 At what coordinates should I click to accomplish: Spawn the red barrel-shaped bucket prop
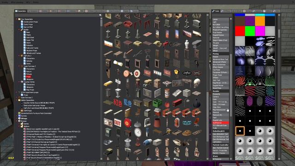pos(157,123)
